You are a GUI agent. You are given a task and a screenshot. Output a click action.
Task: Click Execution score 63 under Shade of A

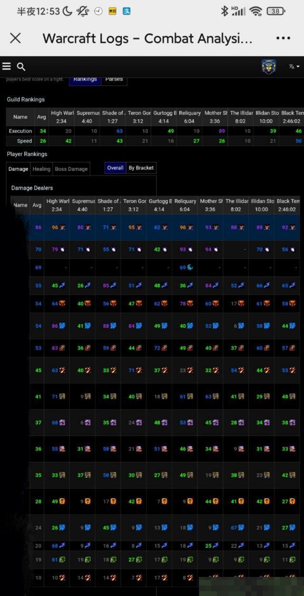tap(119, 131)
